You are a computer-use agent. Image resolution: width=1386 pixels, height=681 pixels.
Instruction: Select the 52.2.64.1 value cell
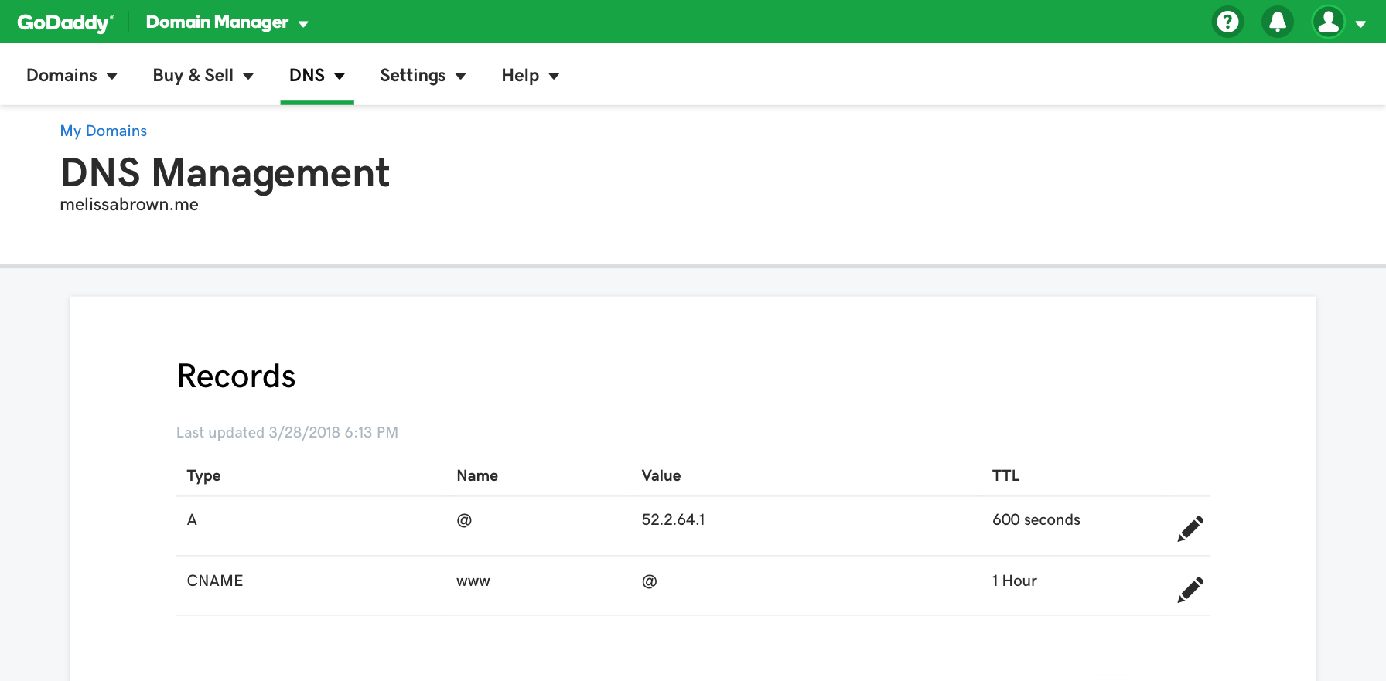pos(673,519)
